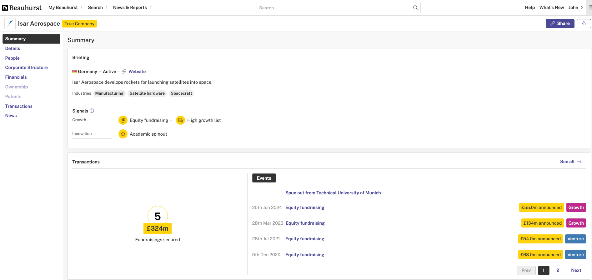Open the 9th Dec 2020 Equity fundraising

[x=305, y=255]
